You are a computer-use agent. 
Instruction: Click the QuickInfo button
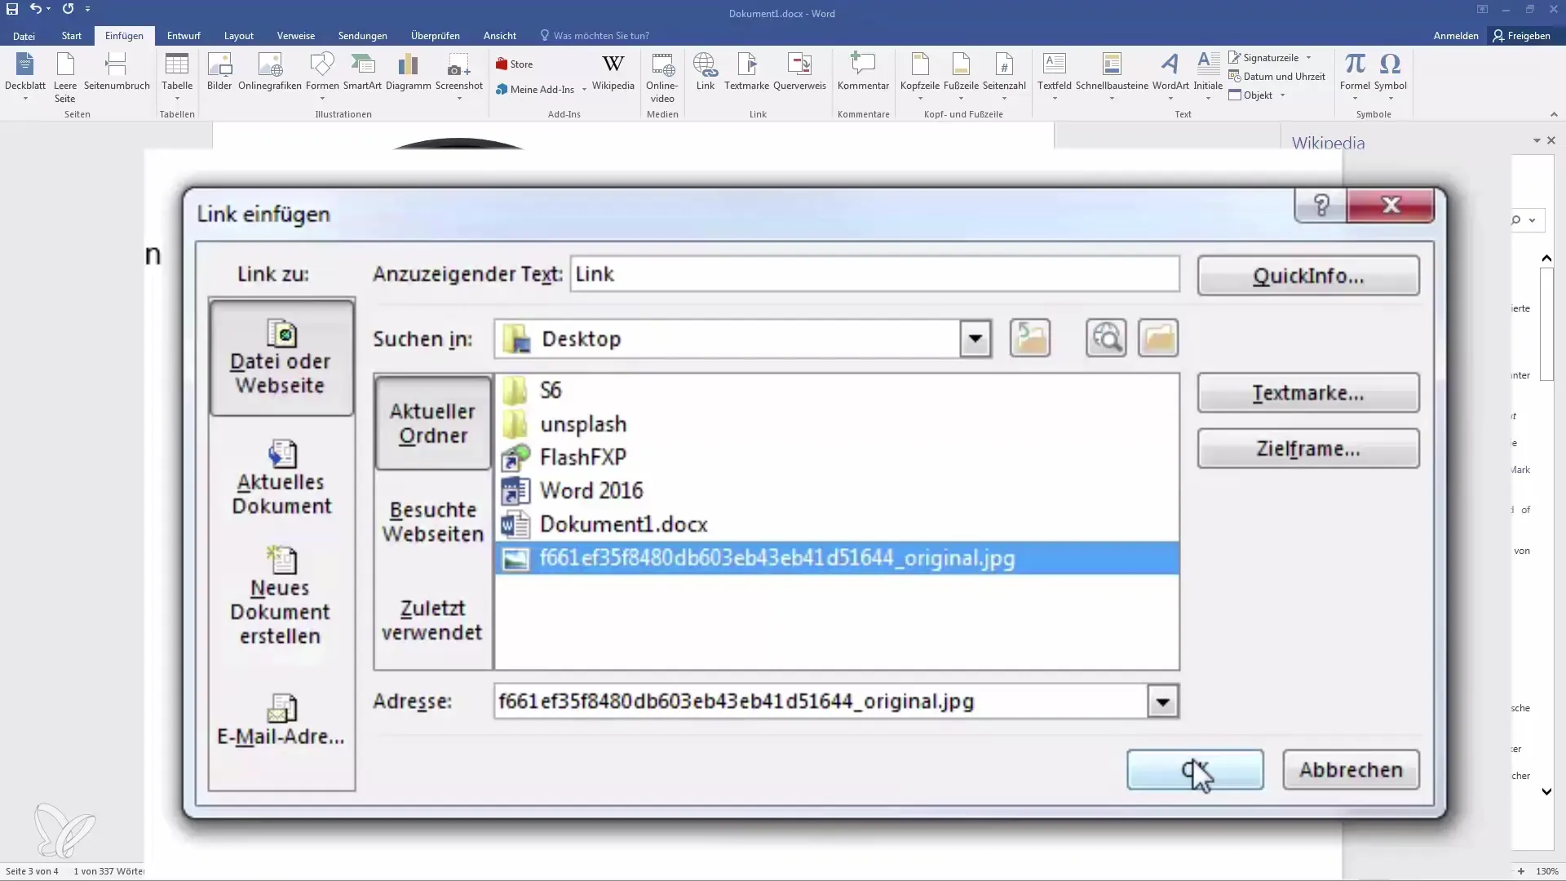pyautogui.click(x=1308, y=277)
